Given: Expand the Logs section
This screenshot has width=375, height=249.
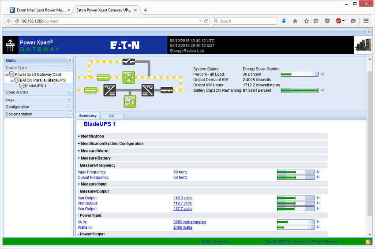Looking at the screenshot, I should (x=70, y=100).
